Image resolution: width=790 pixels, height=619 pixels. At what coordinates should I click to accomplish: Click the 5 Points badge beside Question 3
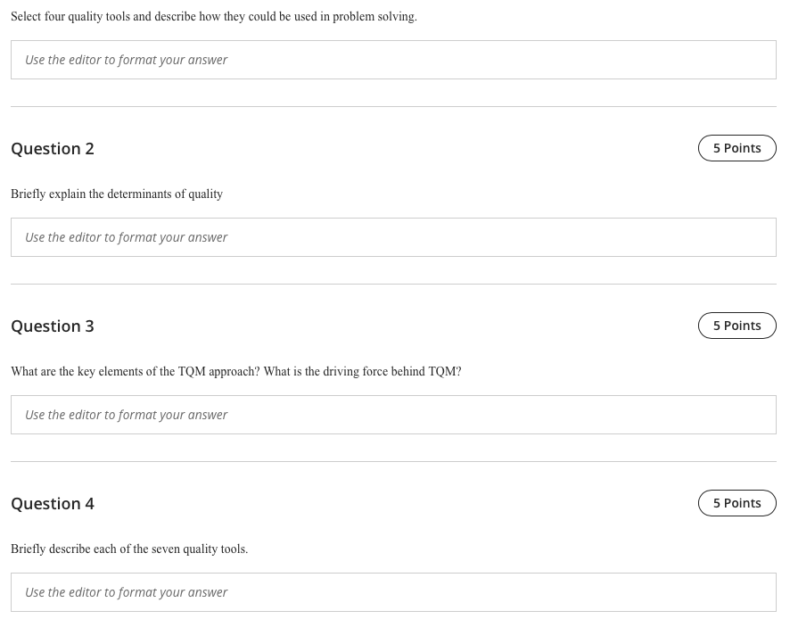(737, 326)
